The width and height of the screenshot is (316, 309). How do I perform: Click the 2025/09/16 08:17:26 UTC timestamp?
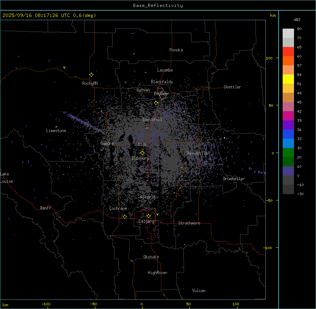point(36,15)
